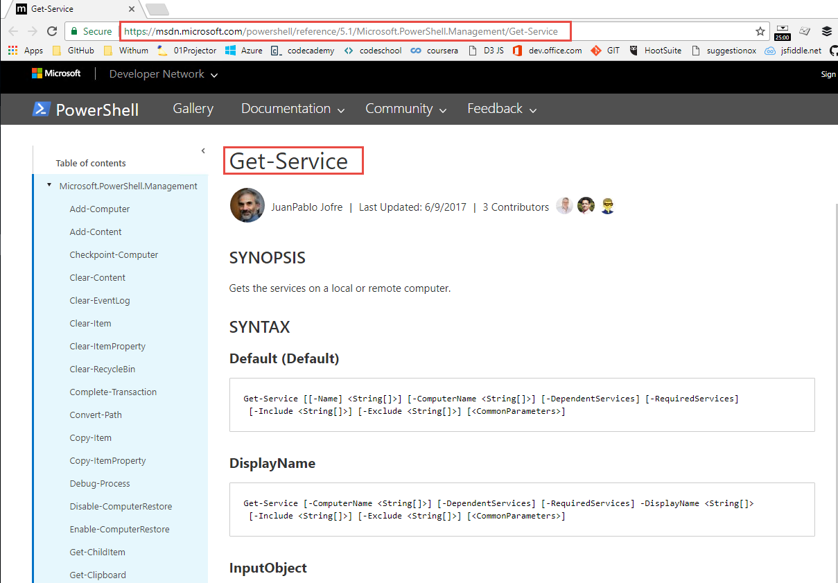The width and height of the screenshot is (838, 583).
Task: Click the second contributor avatar after '3 Contributors'
Action: 586,206
